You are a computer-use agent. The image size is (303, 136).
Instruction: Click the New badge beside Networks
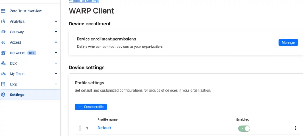[x=32, y=53]
